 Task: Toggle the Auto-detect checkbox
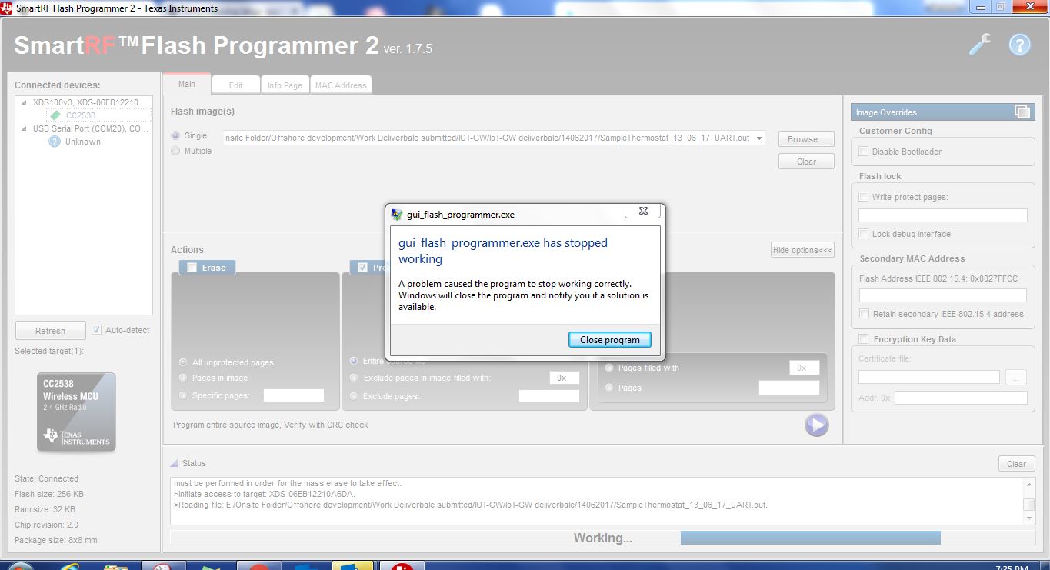(x=96, y=330)
